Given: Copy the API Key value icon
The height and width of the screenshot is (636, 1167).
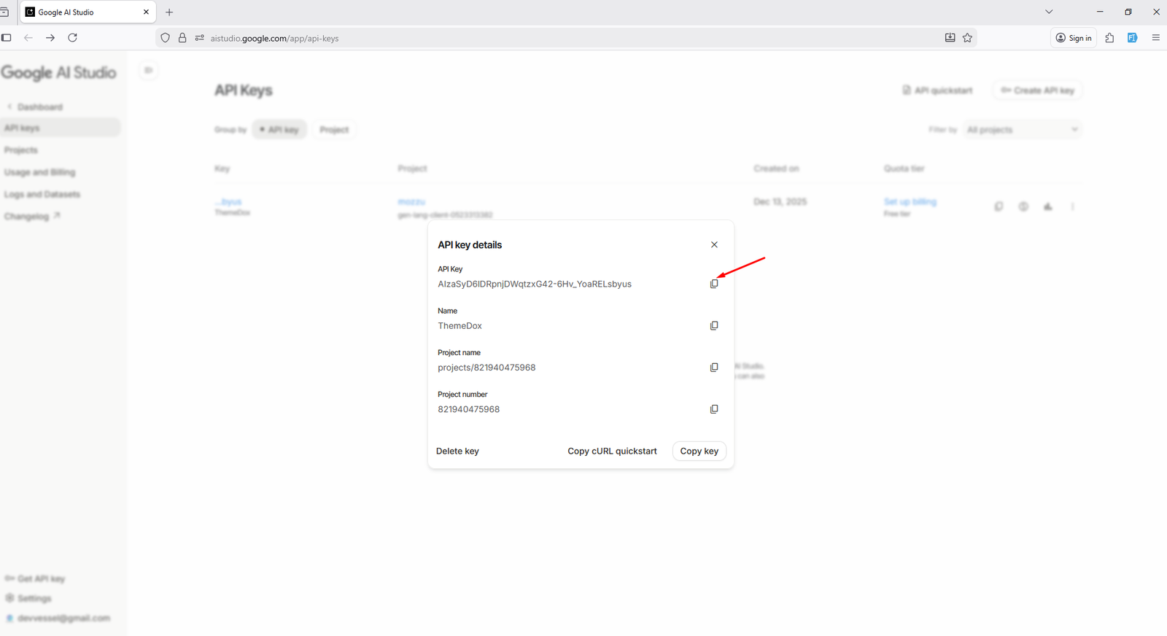Looking at the screenshot, I should [714, 284].
